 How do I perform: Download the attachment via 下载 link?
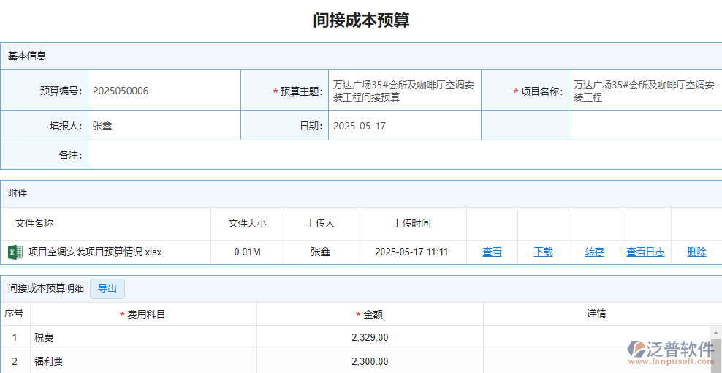(x=543, y=252)
